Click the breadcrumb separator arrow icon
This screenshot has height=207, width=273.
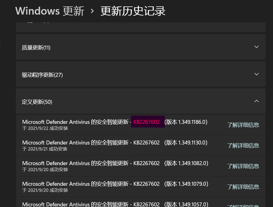tap(92, 11)
